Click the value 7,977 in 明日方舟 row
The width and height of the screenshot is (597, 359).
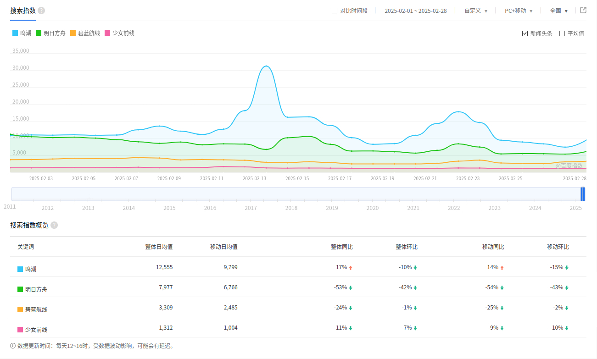coord(166,287)
